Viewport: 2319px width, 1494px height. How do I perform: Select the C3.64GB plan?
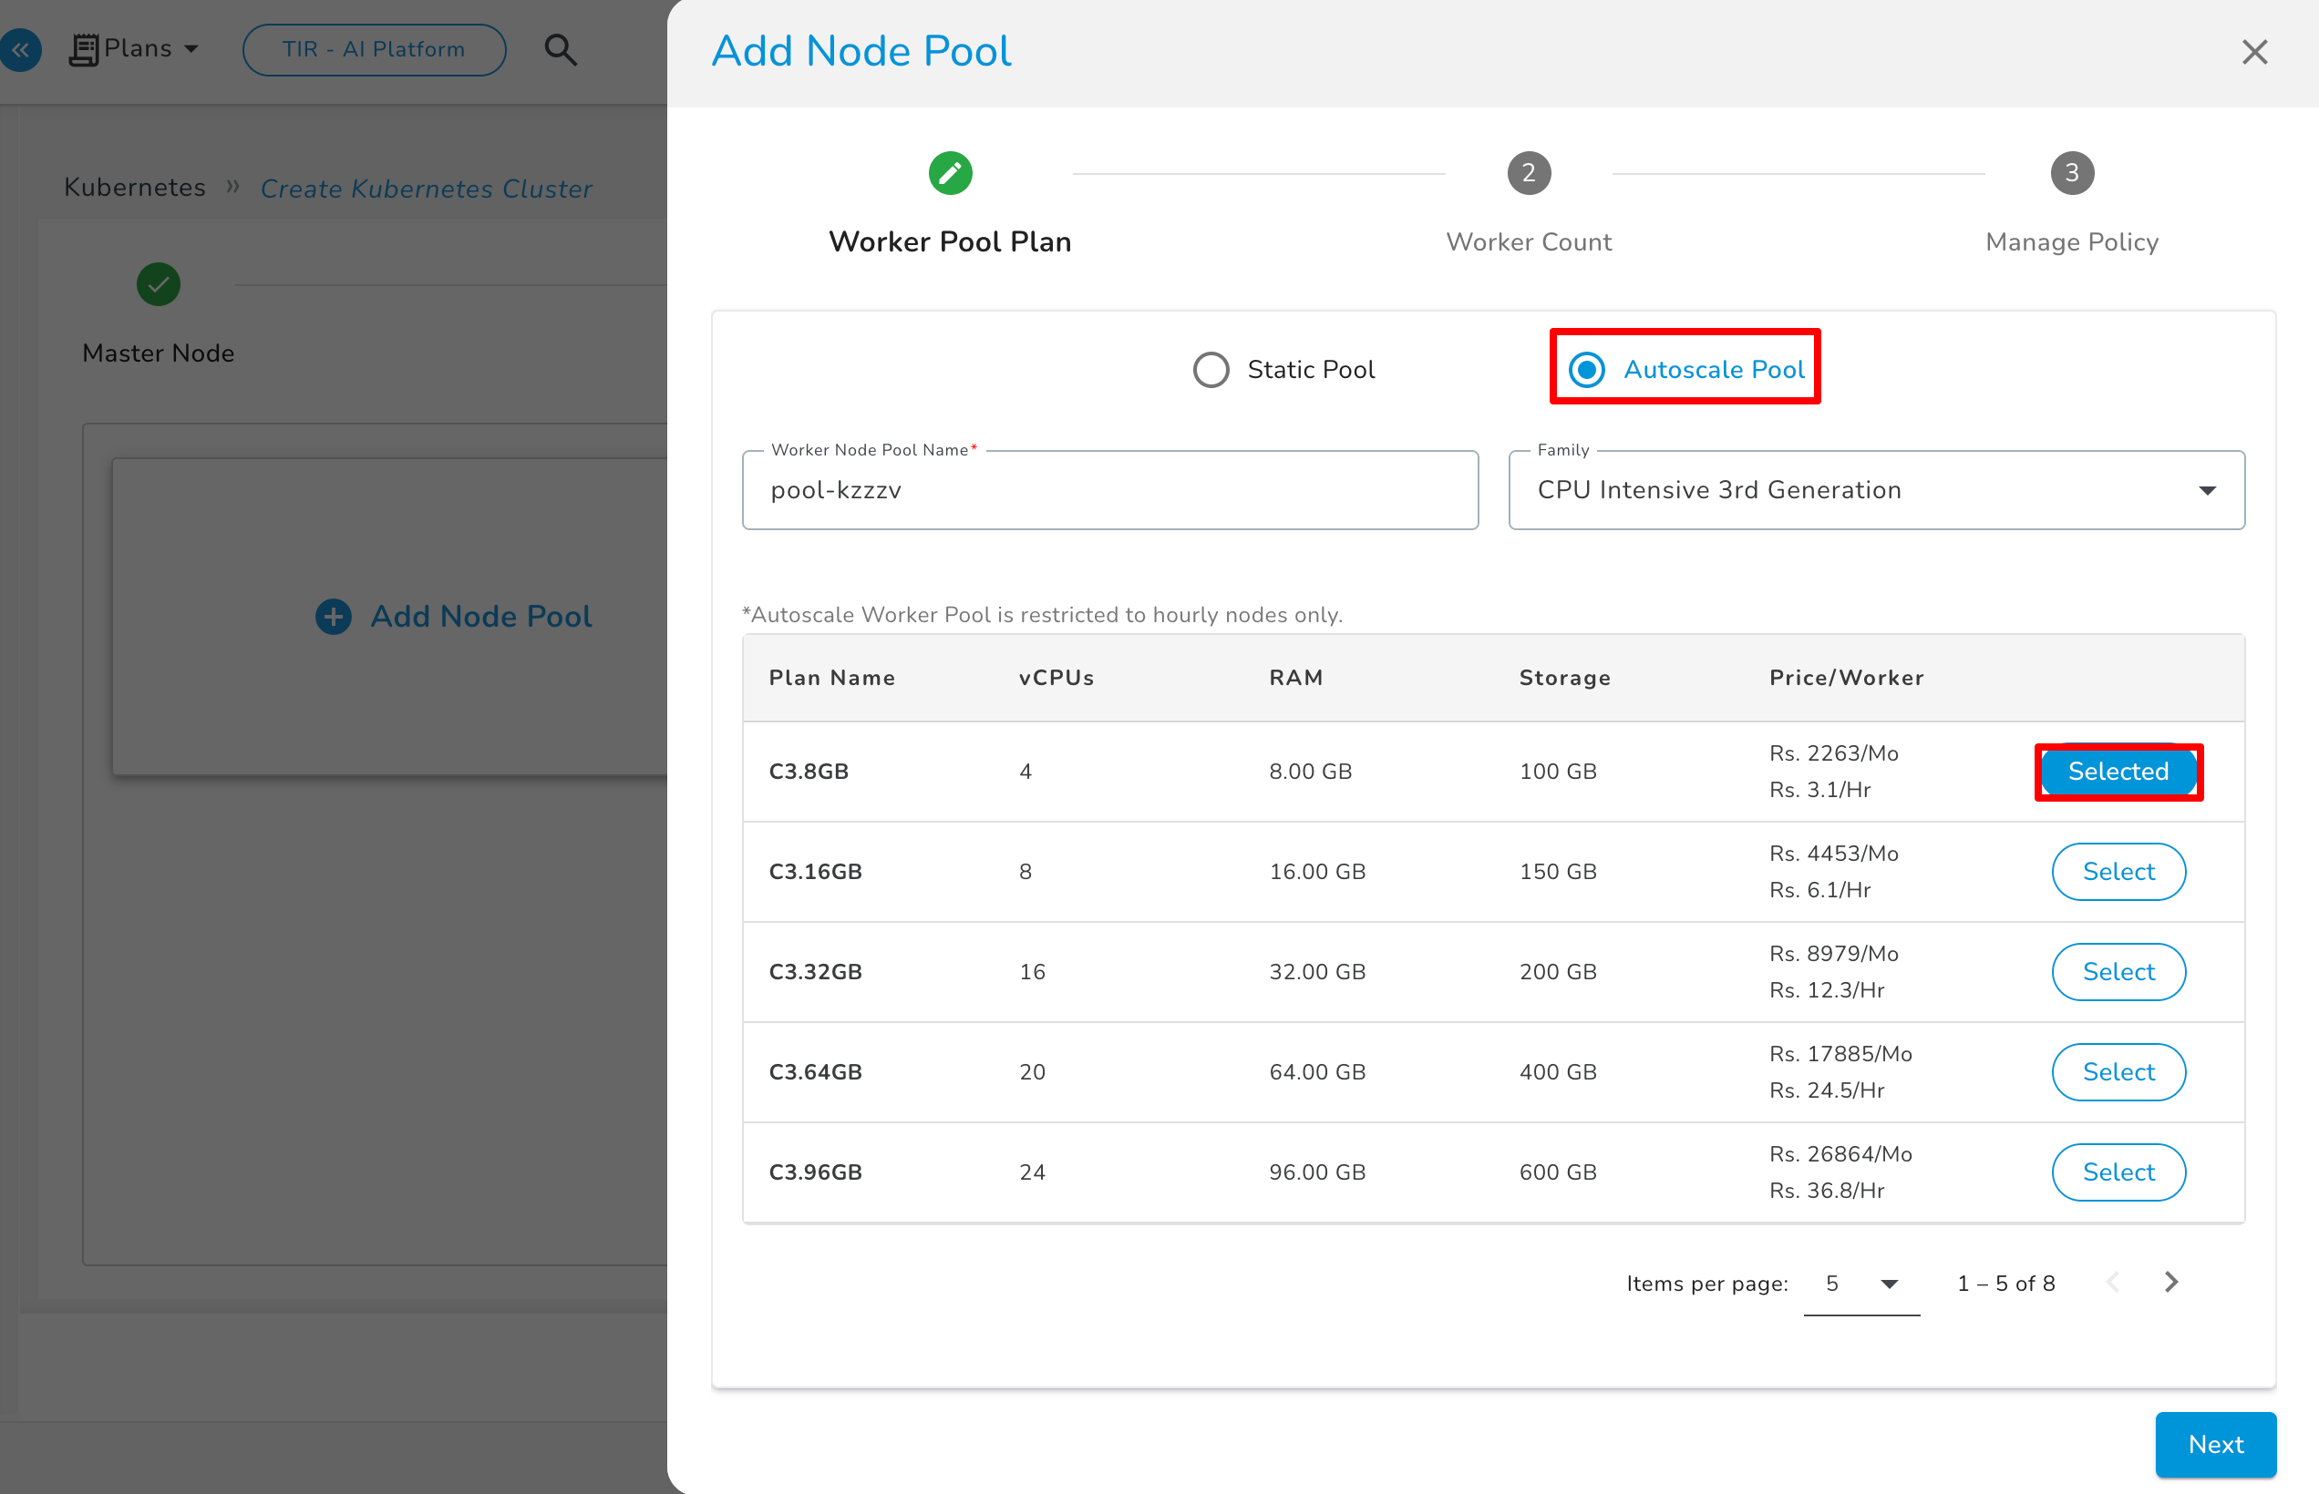[2118, 1072]
